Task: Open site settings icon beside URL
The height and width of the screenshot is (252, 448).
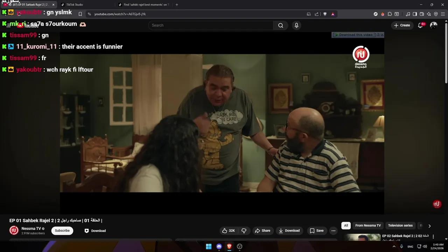Action: pos(89,14)
